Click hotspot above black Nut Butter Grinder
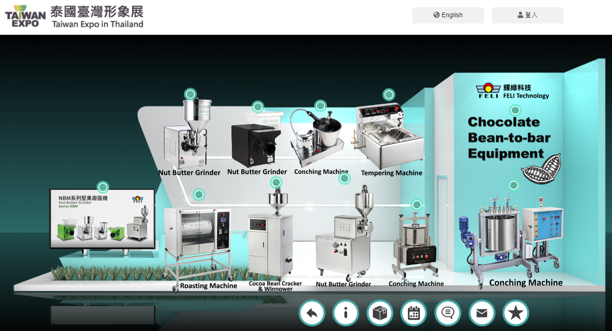 [258, 107]
